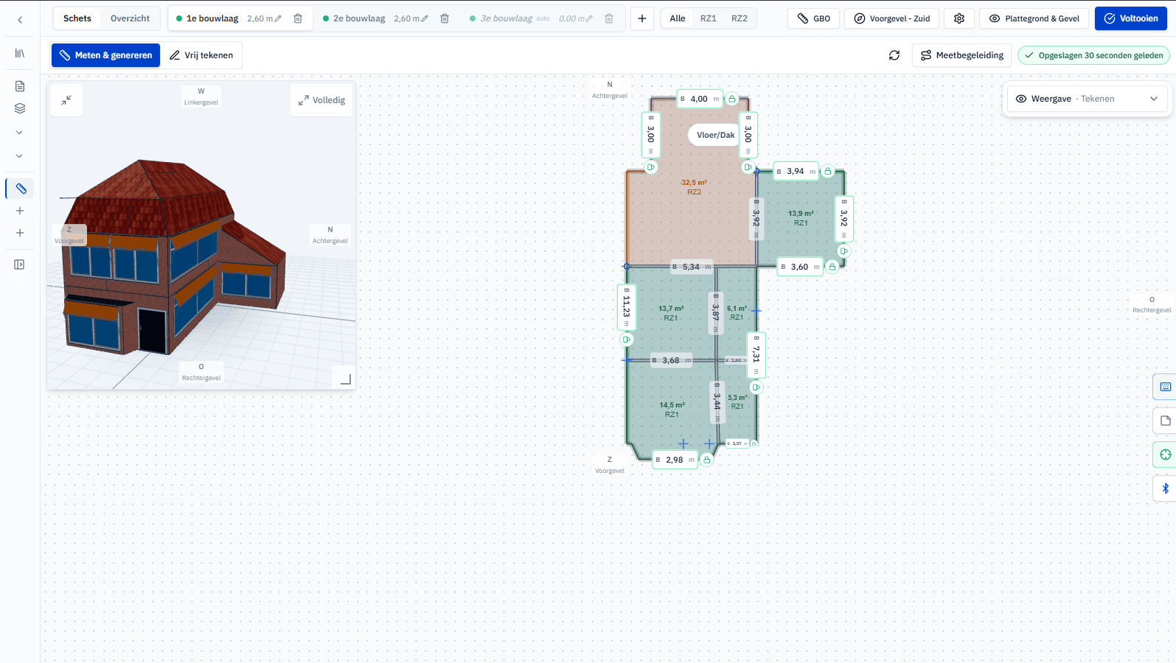
Task: Open settings gear icon in top bar
Action: pos(959,18)
